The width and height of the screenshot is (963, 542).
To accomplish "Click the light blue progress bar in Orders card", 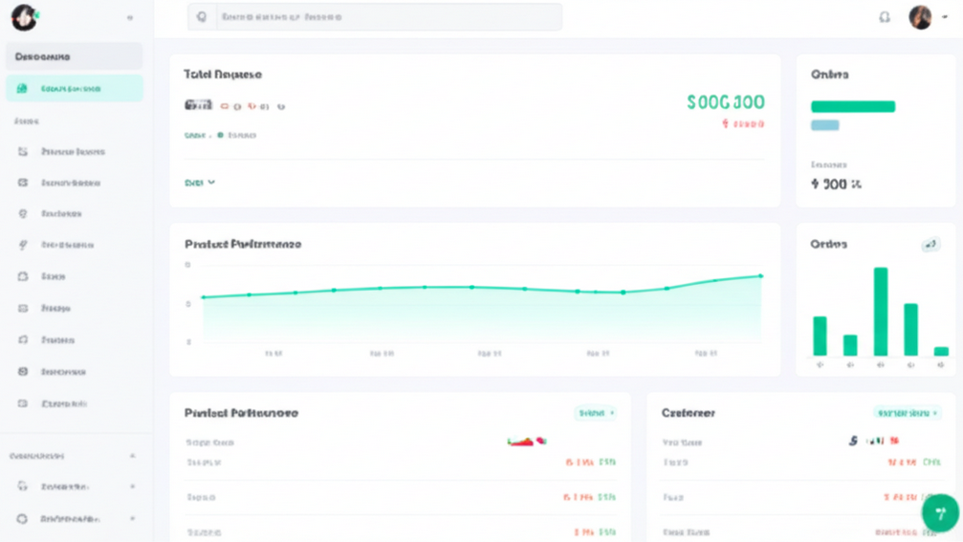I will click(x=825, y=125).
